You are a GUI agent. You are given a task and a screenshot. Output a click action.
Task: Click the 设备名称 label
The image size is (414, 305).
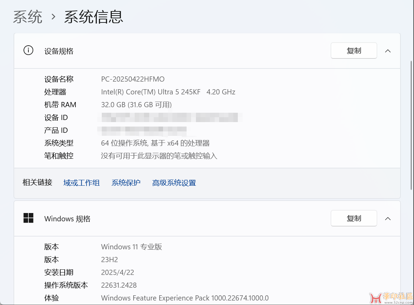point(59,79)
